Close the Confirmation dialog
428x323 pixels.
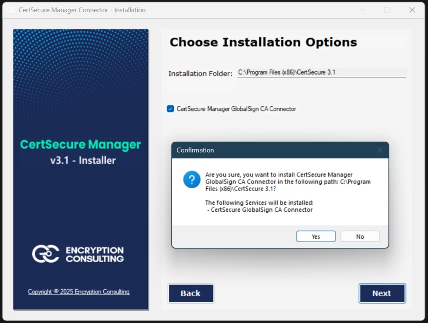[x=380, y=150]
